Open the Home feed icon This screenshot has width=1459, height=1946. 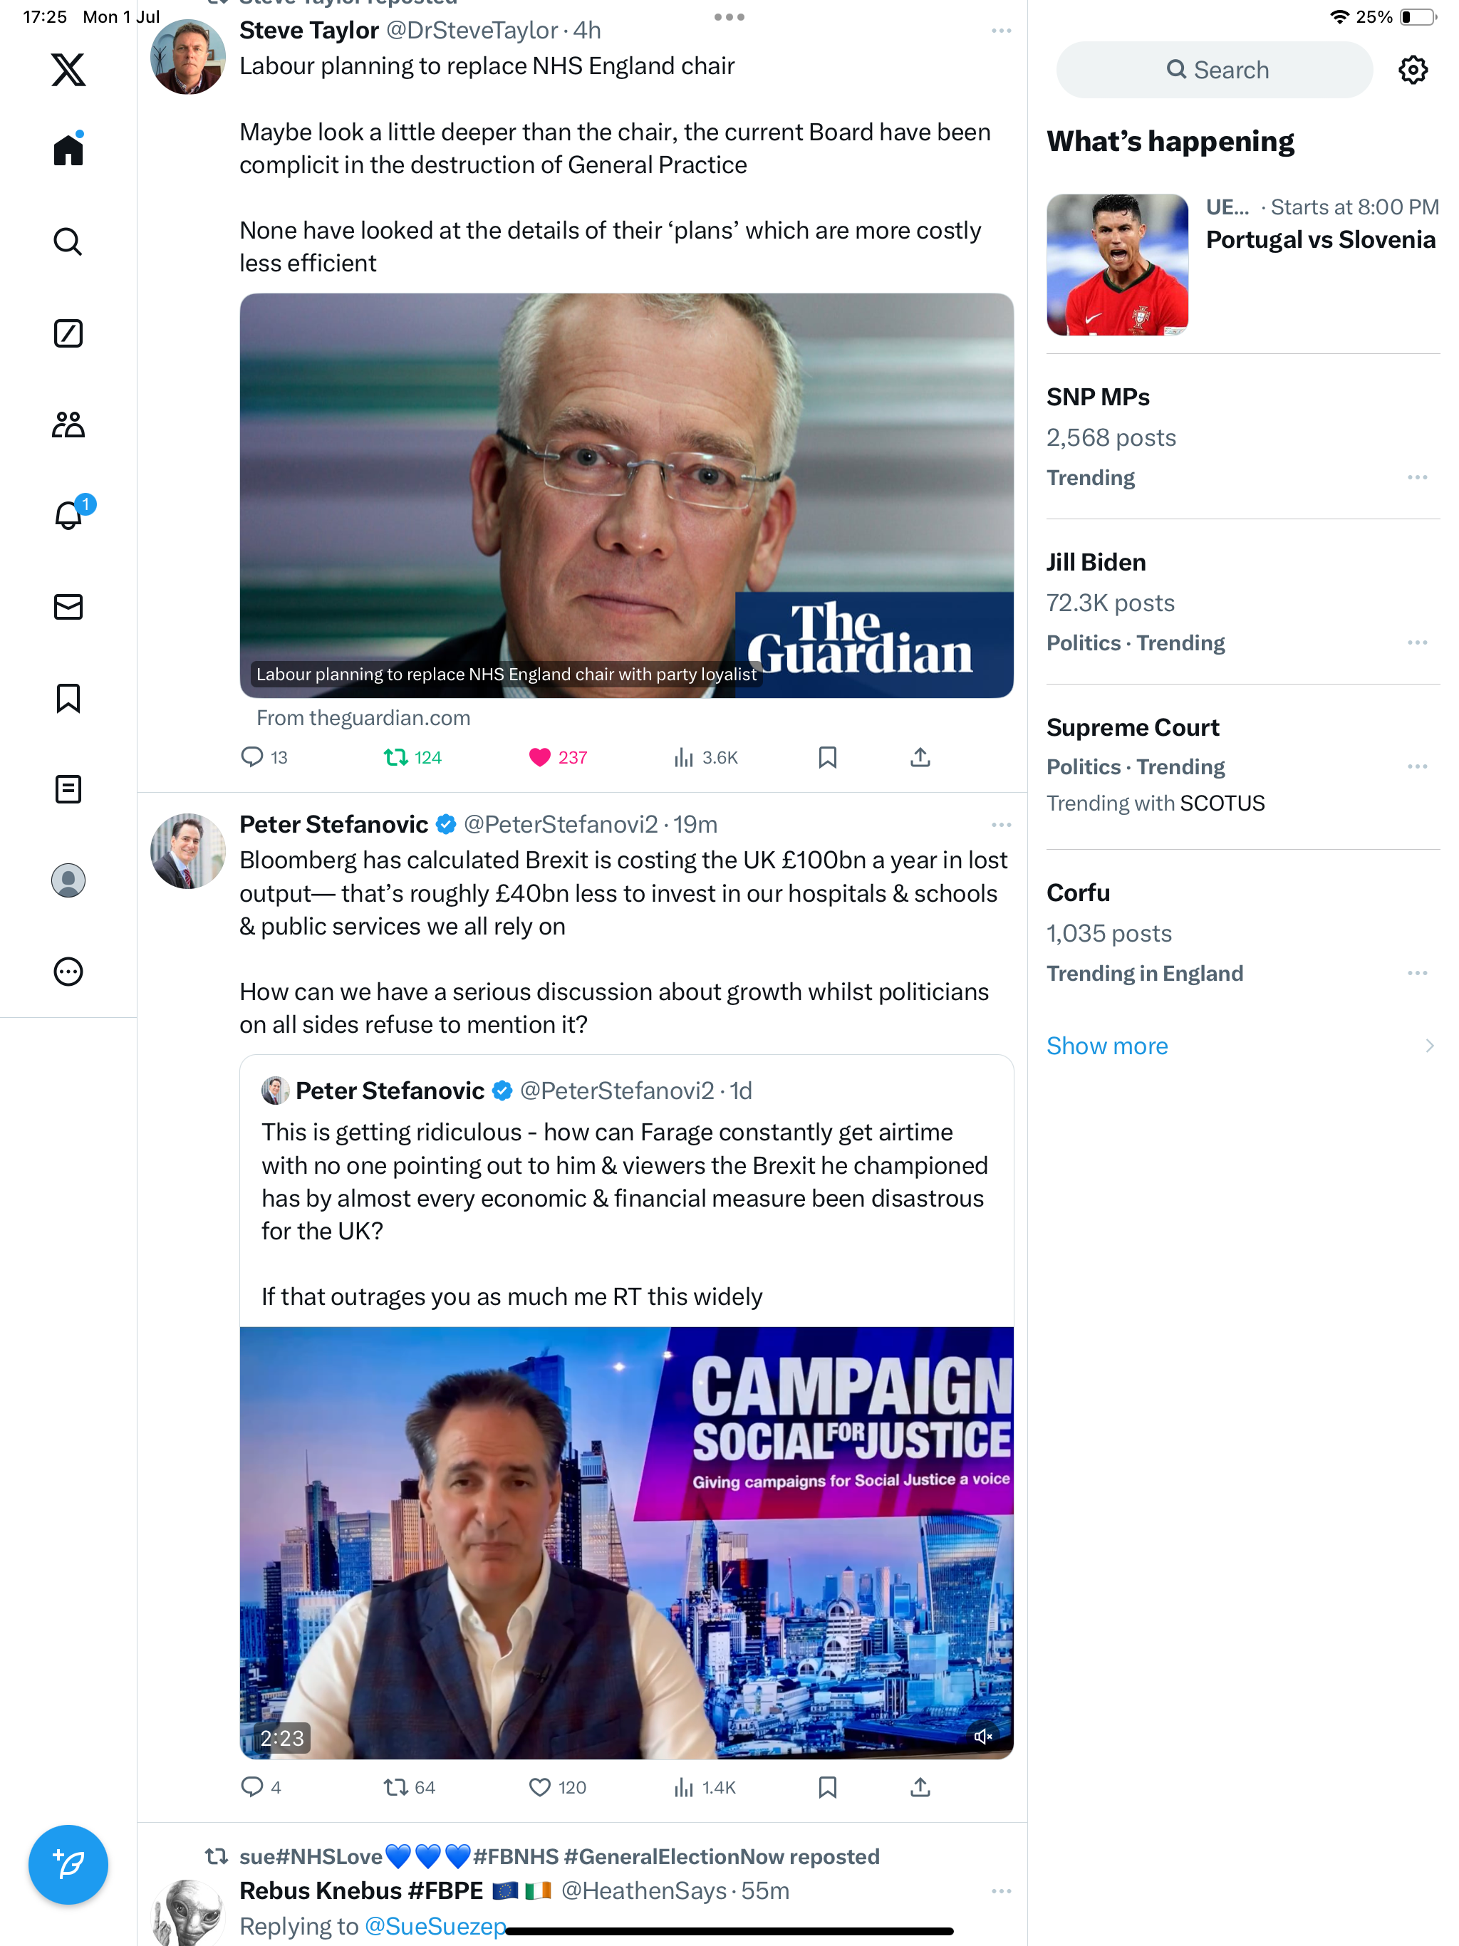(x=68, y=150)
